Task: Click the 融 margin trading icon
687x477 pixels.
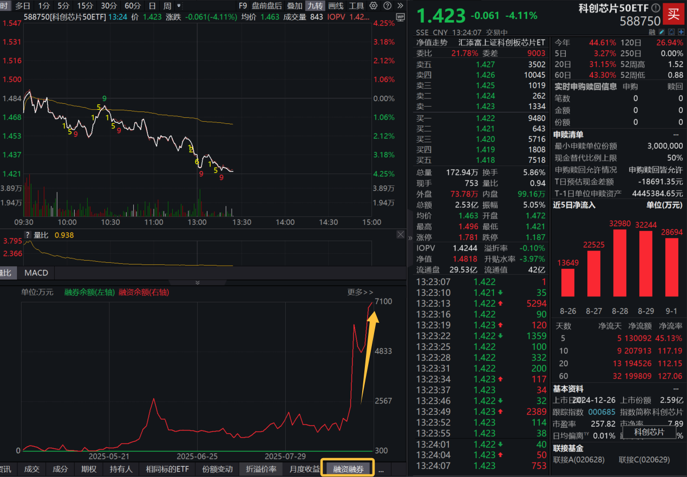Action: pos(652,32)
